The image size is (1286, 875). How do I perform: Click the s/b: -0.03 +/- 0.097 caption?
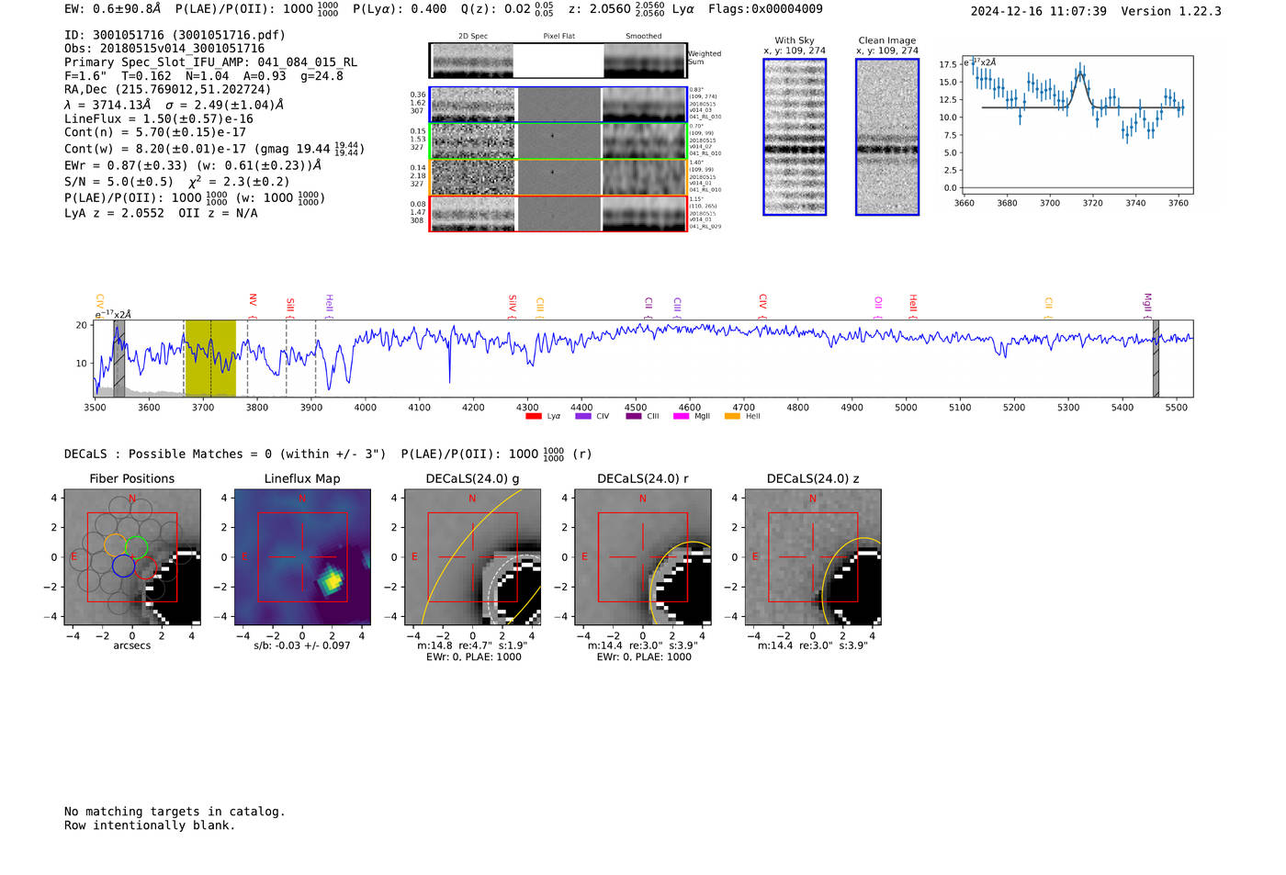302,645
